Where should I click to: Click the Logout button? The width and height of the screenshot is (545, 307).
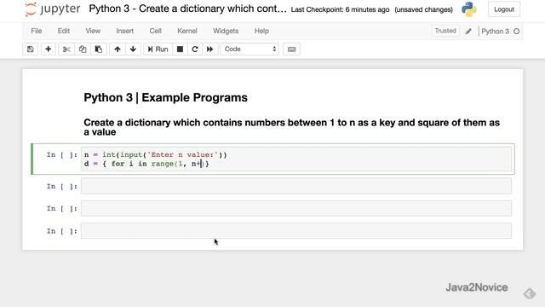click(x=504, y=9)
